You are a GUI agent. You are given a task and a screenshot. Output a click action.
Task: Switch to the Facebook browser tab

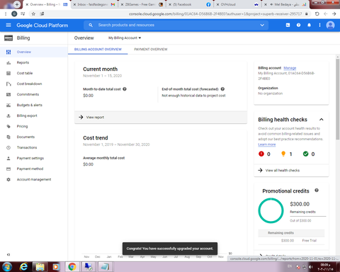click(x=190, y=4)
